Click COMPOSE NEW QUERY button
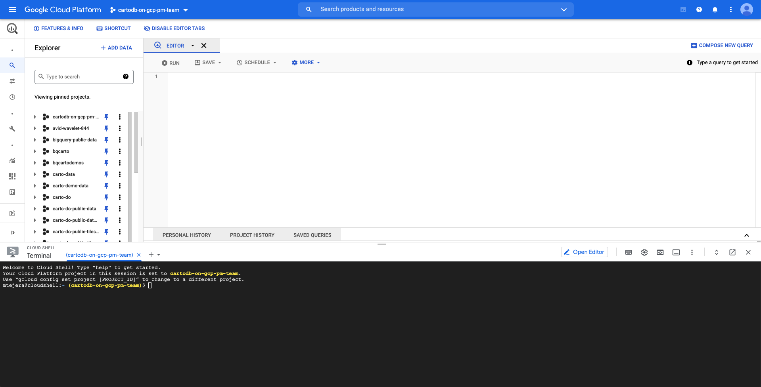761x387 pixels. pyautogui.click(x=722, y=46)
